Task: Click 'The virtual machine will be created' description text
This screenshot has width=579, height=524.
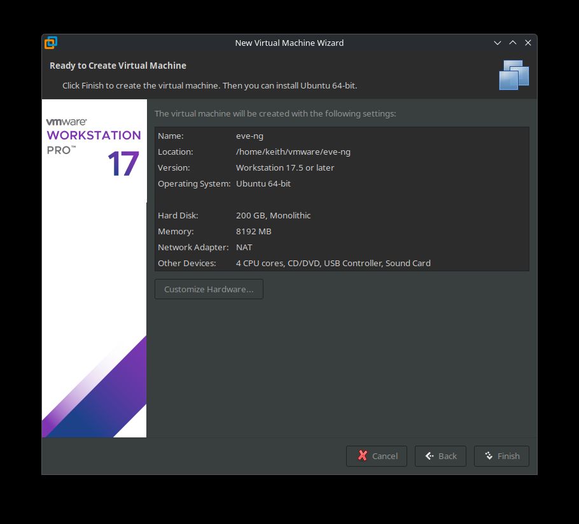Action: [x=275, y=113]
